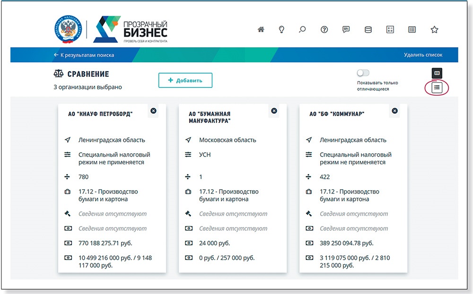Switch to list view layout
473x294 pixels.
(x=438, y=87)
